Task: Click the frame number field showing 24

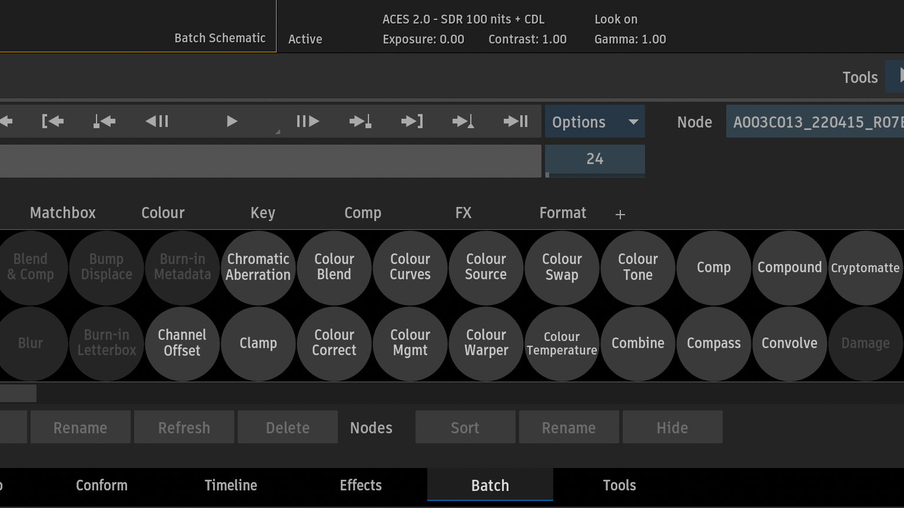Action: (594, 159)
